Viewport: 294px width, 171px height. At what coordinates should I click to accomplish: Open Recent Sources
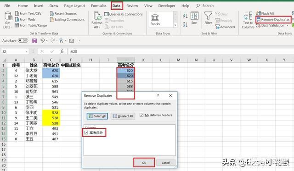(x=63, y=13)
